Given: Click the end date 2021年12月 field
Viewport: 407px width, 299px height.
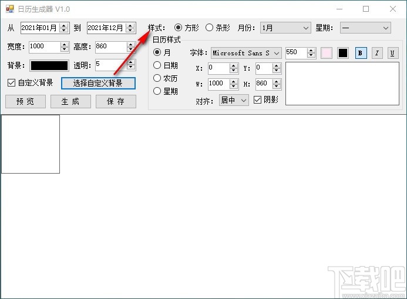Looking at the screenshot, I should click(x=106, y=28).
